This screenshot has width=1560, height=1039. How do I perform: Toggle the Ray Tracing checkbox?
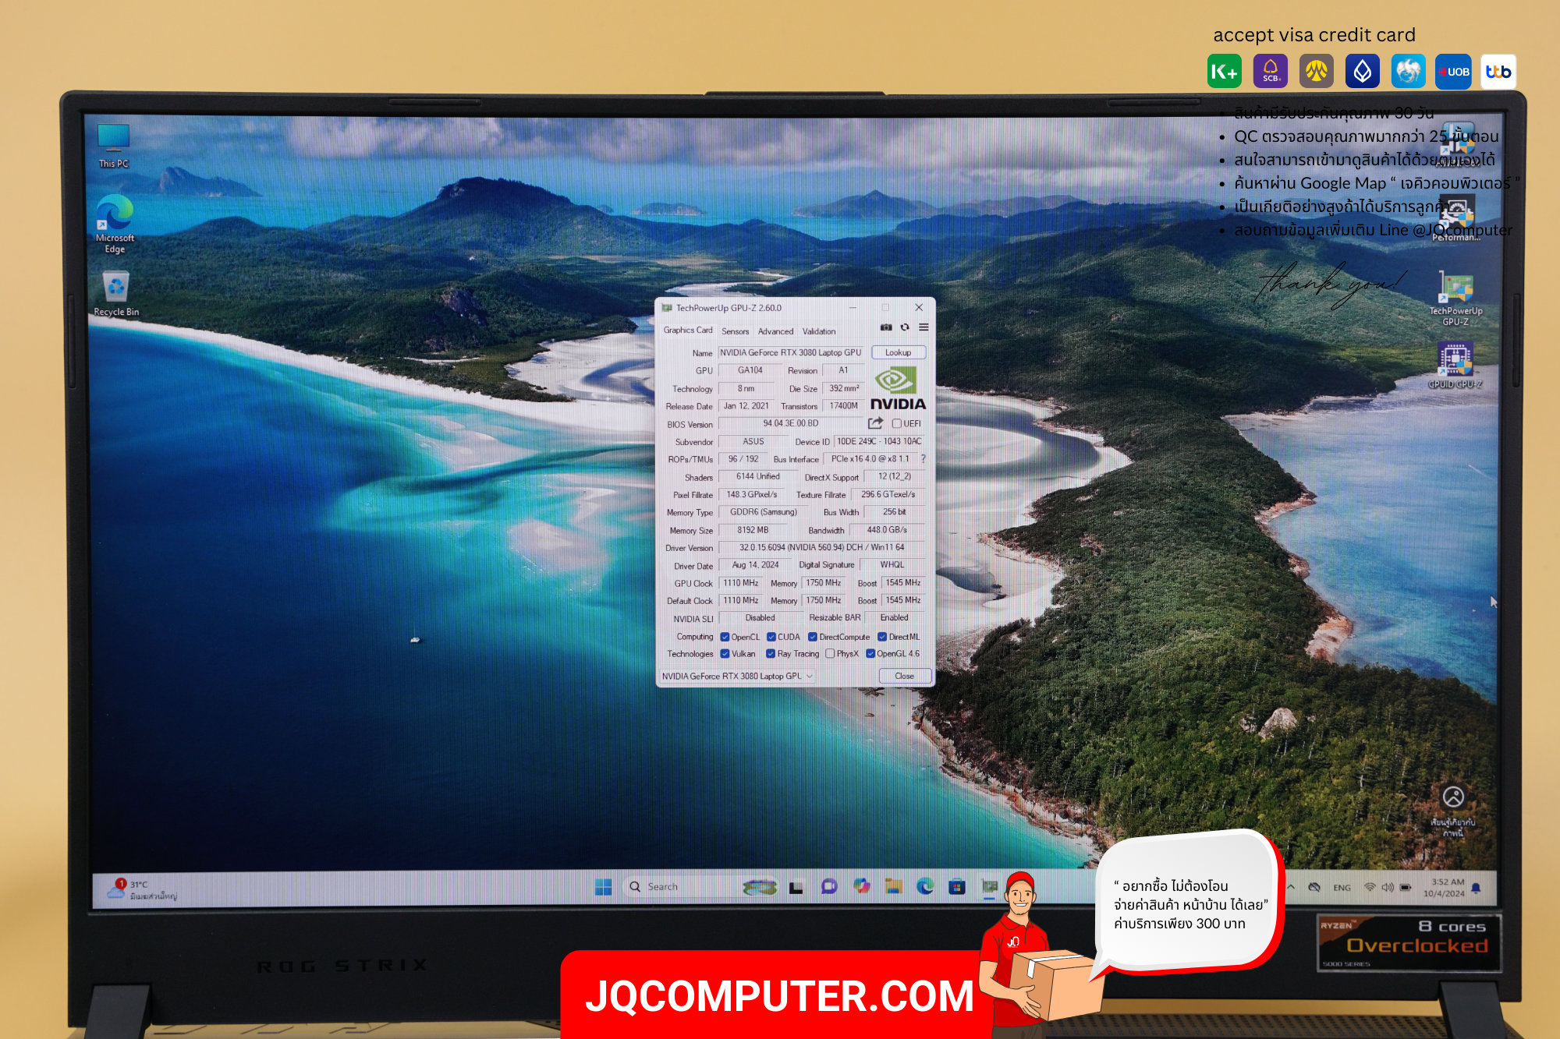(x=771, y=654)
